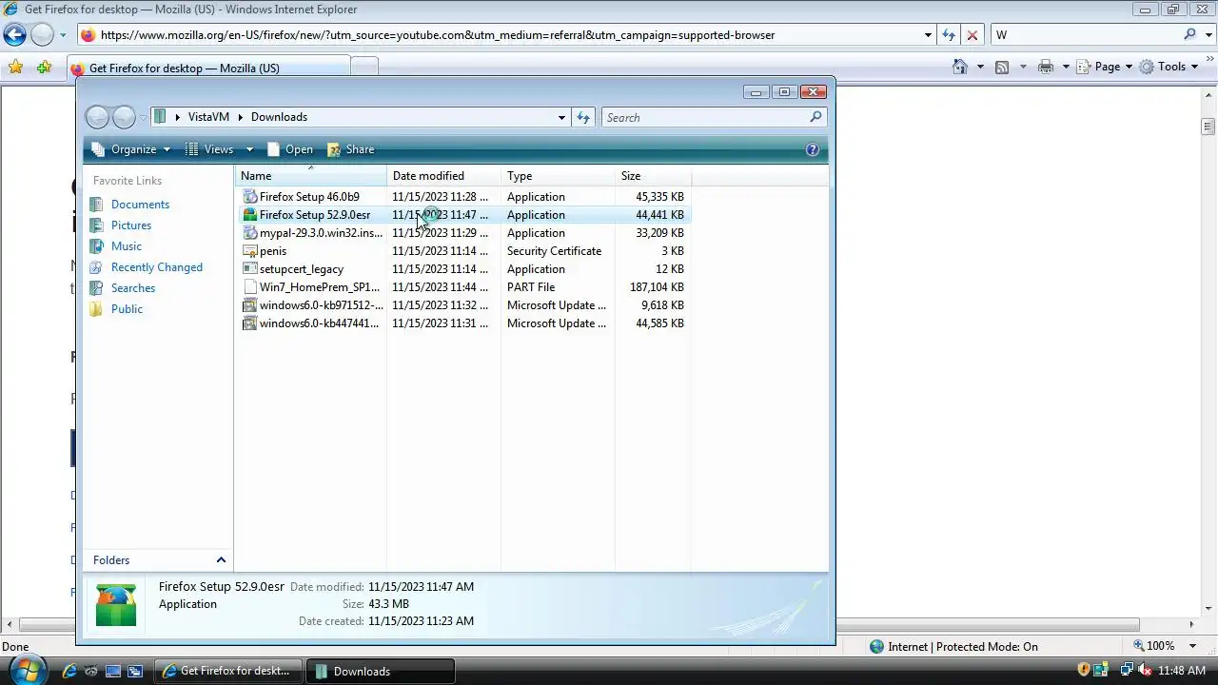The image size is (1218, 685).
Task: Open the Views dropdown arrow
Action: 249,149
